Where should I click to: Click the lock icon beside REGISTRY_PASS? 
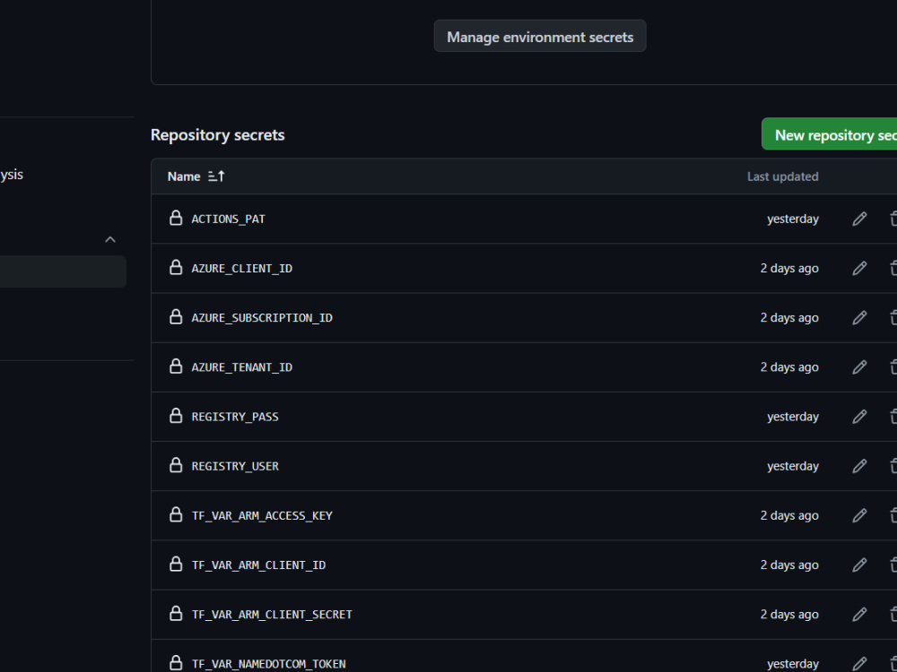coord(176,416)
